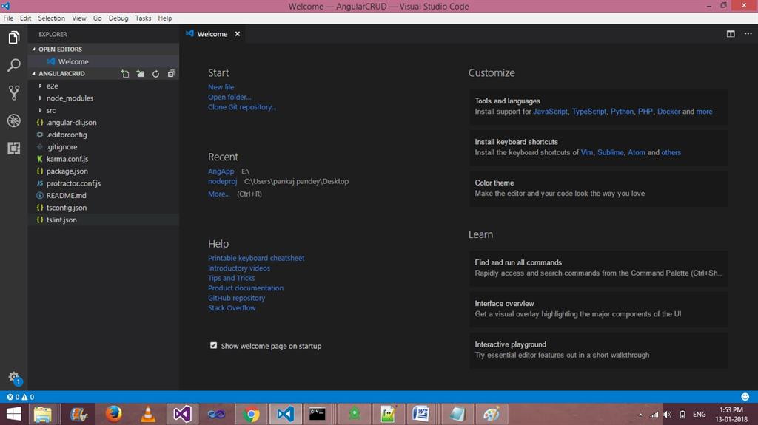Screen dimensions: 758x425
Task: Open Visual Studio purple icon in taskbar
Action: 182,414
